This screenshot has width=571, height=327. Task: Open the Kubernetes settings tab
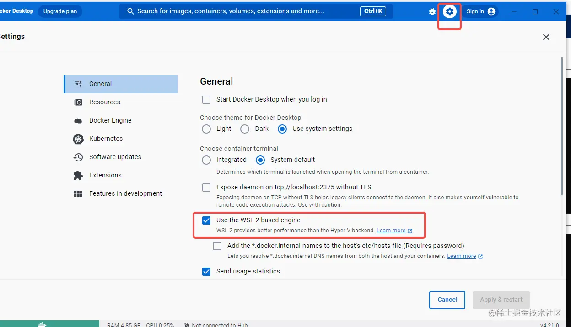(x=121, y=139)
